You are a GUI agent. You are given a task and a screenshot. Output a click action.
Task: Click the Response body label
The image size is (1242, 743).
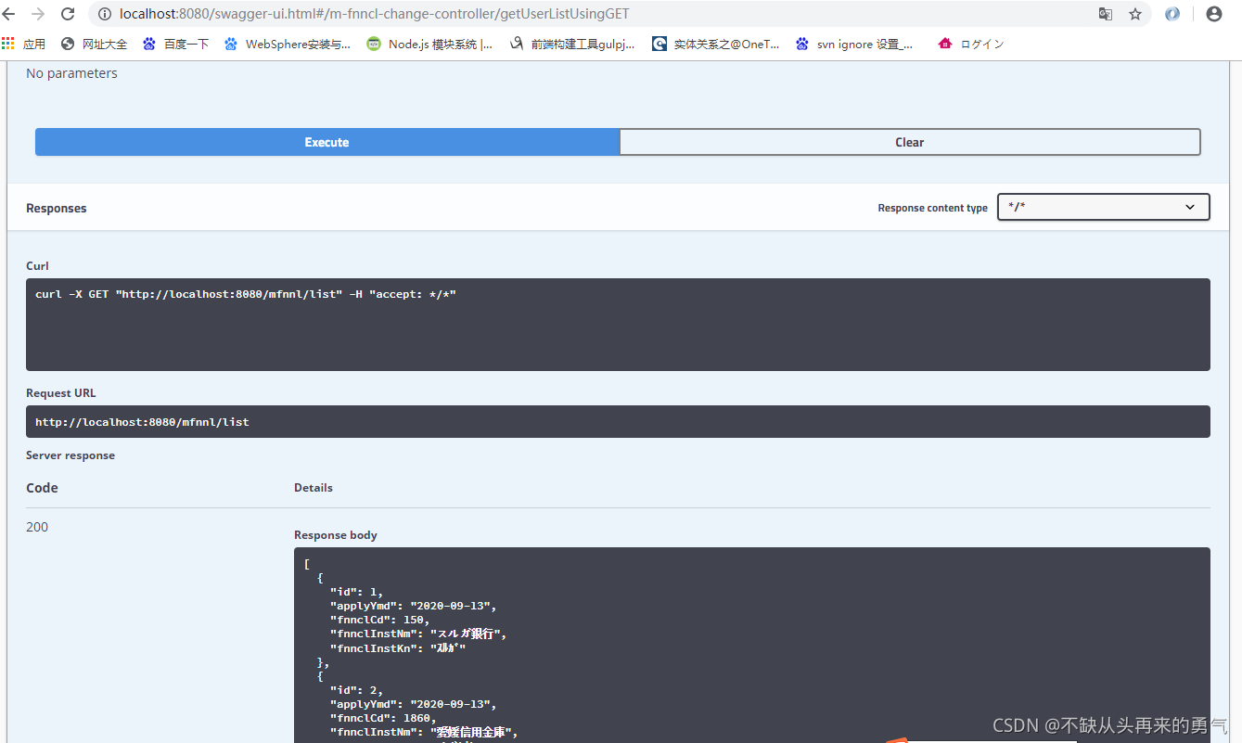click(x=336, y=535)
